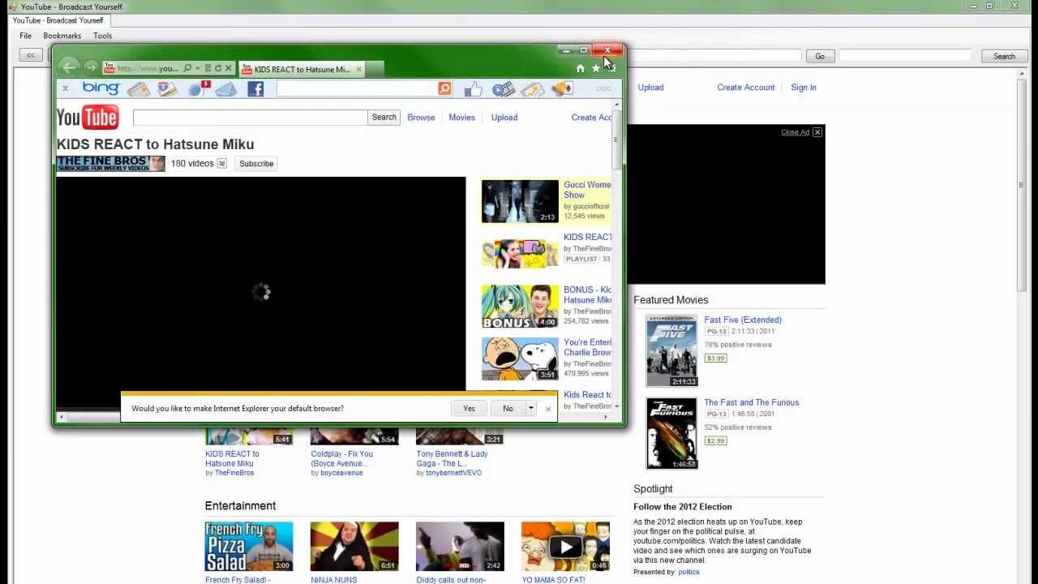Viewport: 1038px width, 584px height.
Task: Open the BONUS Hatsune Miku video thumbnail
Action: tap(520, 306)
